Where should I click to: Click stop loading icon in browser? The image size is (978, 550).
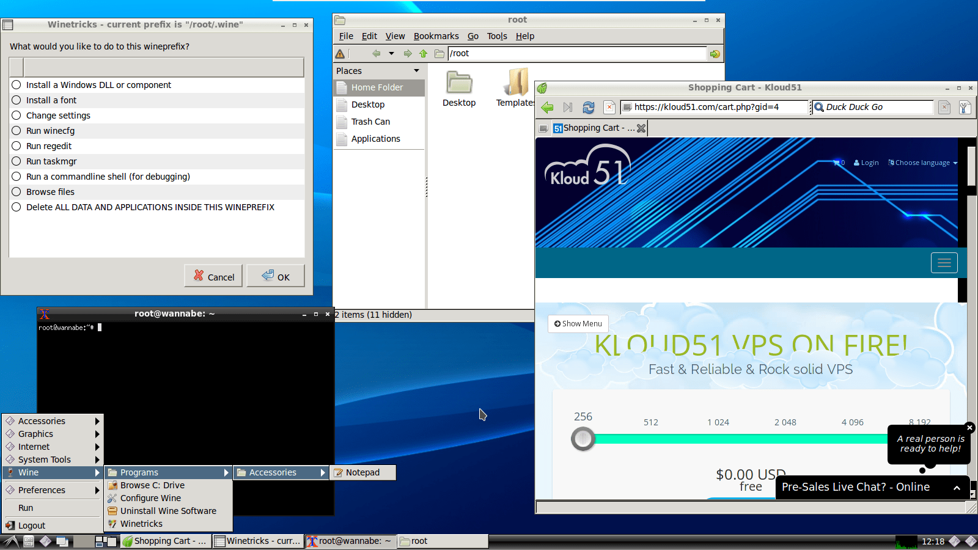click(609, 108)
